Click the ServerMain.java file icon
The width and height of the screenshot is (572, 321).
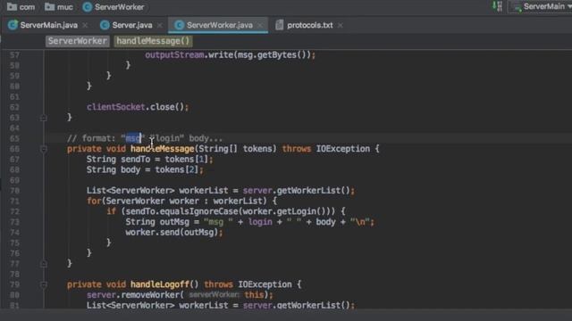[13, 25]
